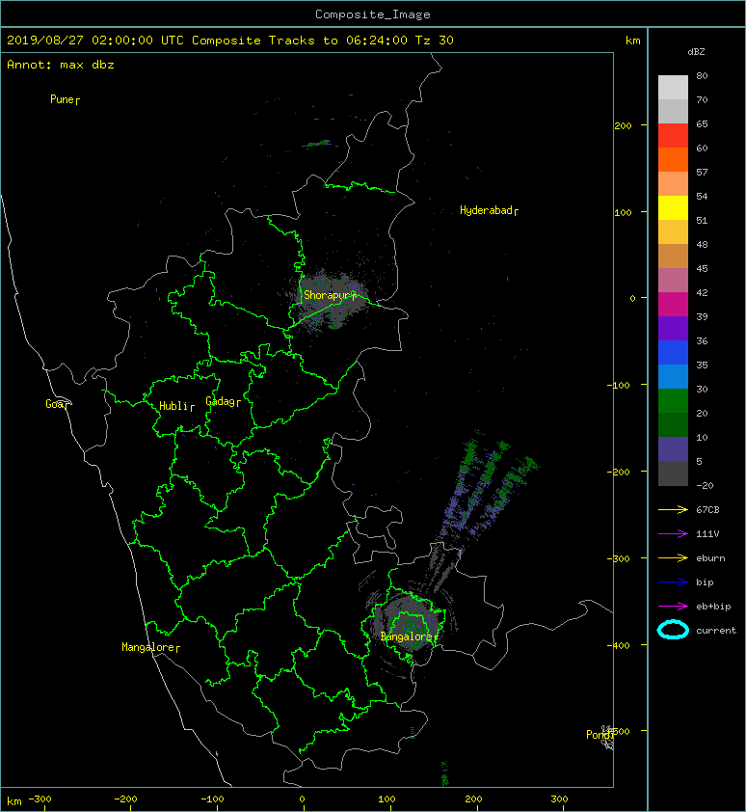Click the 300 km mark on bottom axis

(560, 799)
